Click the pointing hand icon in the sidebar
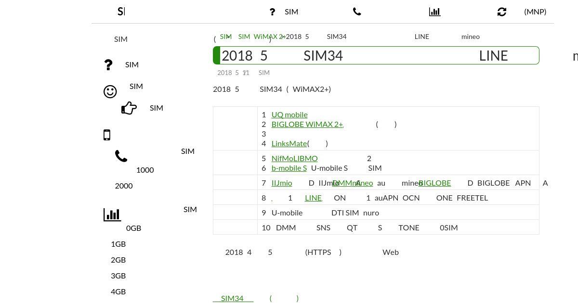Viewport: 578px width, 303px height. click(129, 108)
